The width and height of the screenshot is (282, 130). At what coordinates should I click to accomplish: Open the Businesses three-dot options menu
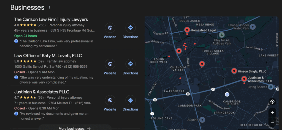point(50,8)
